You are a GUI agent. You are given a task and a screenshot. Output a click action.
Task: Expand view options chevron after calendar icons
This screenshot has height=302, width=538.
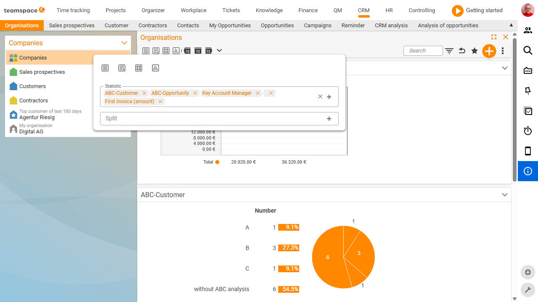(219, 51)
